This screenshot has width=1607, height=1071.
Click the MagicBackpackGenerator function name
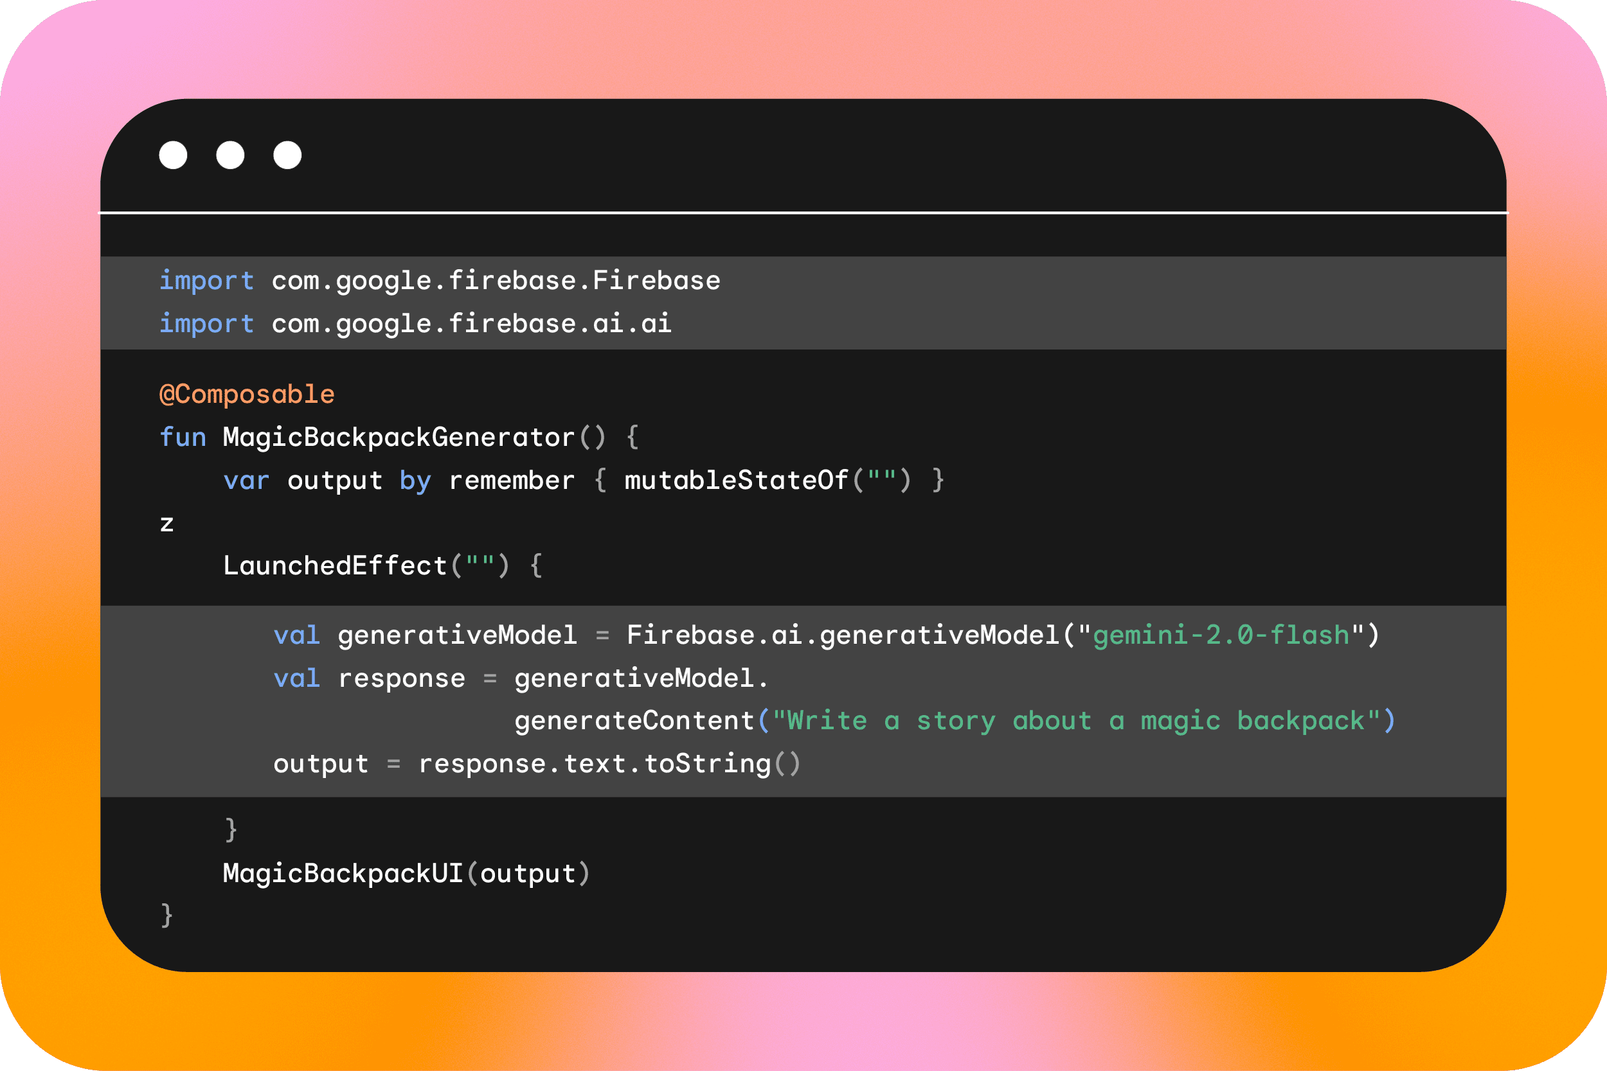tap(399, 437)
